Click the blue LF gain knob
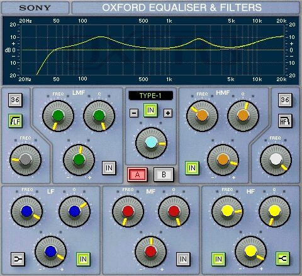This screenshot has height=276, width=302. [50, 251]
